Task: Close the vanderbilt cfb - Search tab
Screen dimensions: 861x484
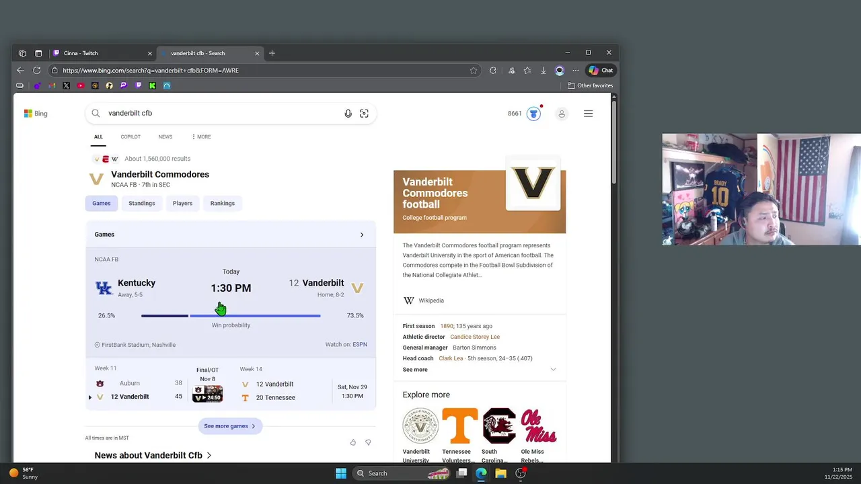Action: (x=257, y=53)
